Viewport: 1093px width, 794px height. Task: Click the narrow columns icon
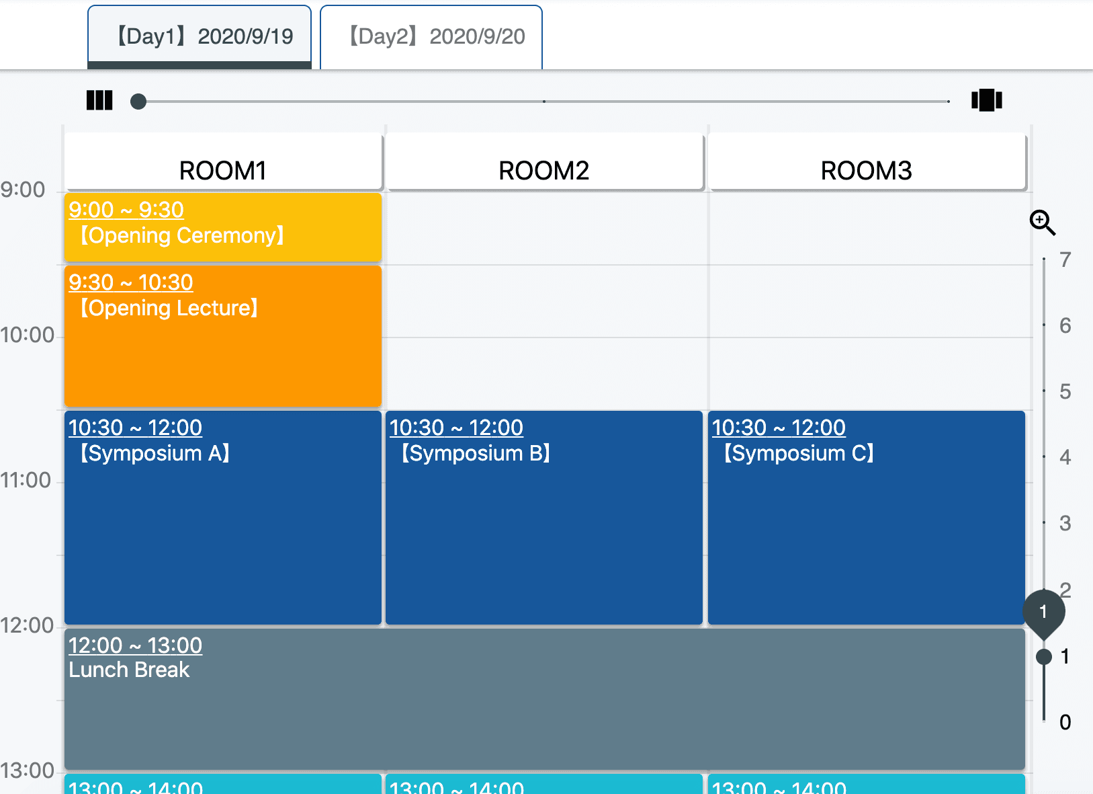click(99, 101)
